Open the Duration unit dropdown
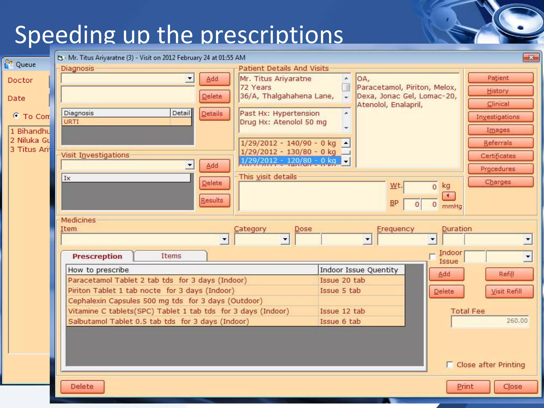 (x=528, y=239)
